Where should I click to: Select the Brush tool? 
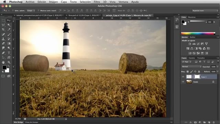9,34
